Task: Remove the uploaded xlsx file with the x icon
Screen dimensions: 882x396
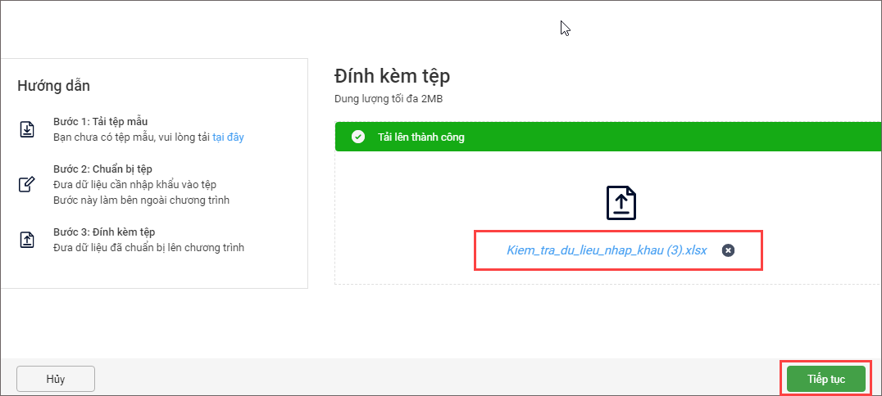Action: pos(728,250)
